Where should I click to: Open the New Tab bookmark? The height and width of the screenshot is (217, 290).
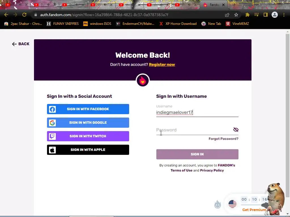point(211,24)
